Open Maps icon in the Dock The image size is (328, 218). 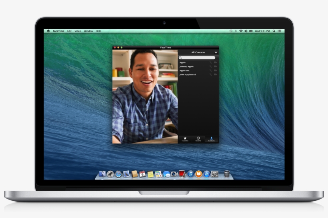coord(158,174)
